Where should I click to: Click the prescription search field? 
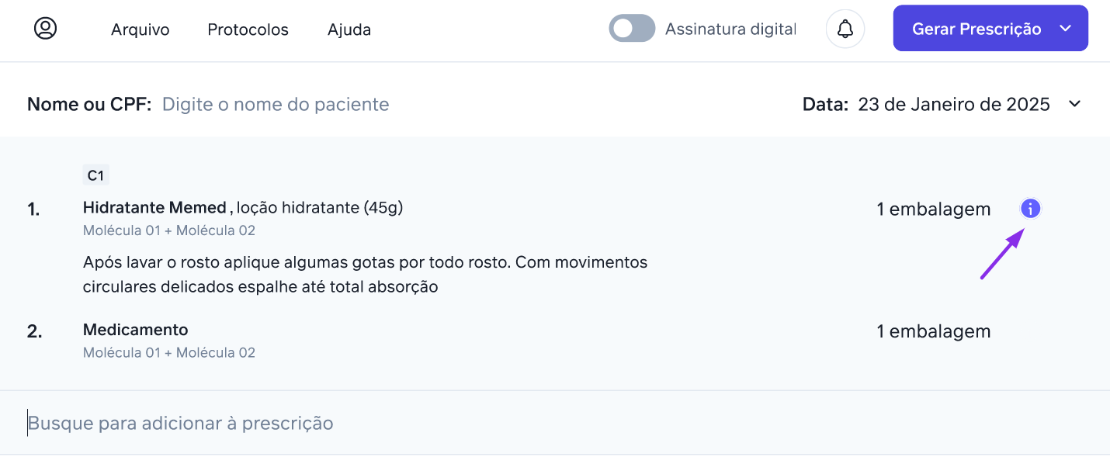[555, 423]
